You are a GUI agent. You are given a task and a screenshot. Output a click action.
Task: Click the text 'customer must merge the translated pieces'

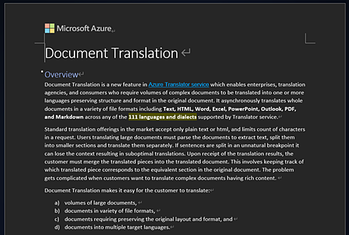(x=99, y=162)
